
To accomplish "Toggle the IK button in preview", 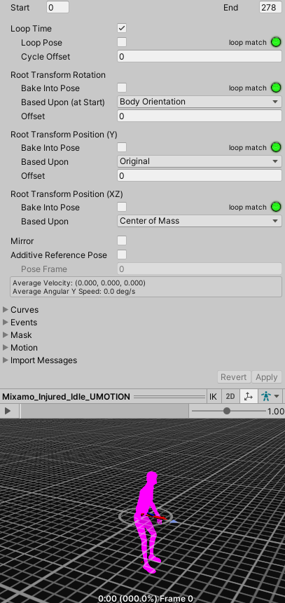I will 213,396.
